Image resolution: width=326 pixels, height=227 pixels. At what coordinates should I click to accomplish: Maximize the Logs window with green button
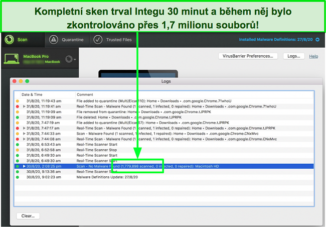tap(27, 81)
